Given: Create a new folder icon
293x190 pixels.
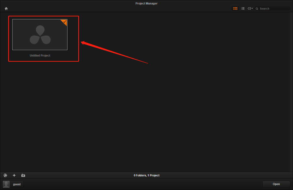Looking at the screenshot, I should tap(23, 175).
